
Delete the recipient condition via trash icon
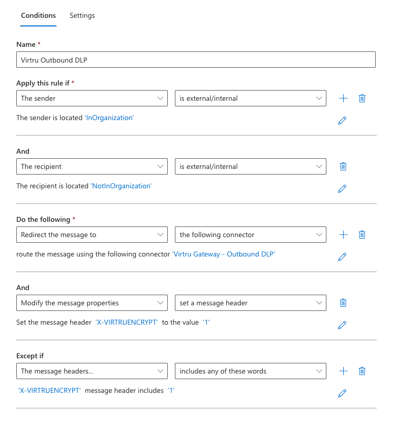tap(343, 166)
